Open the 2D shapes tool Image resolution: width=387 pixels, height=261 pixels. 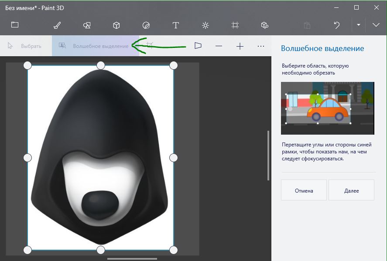[87, 25]
